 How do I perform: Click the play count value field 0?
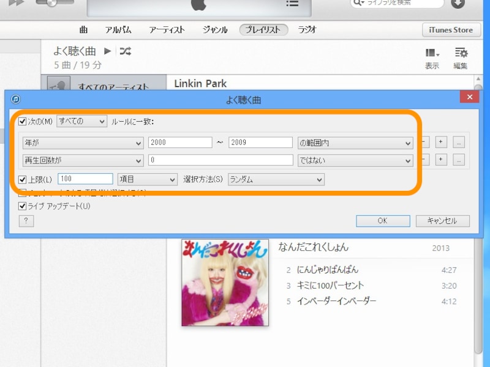pos(221,160)
